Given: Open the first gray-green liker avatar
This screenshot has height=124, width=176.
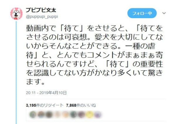Looking at the screenshot, I should pos(33,114).
